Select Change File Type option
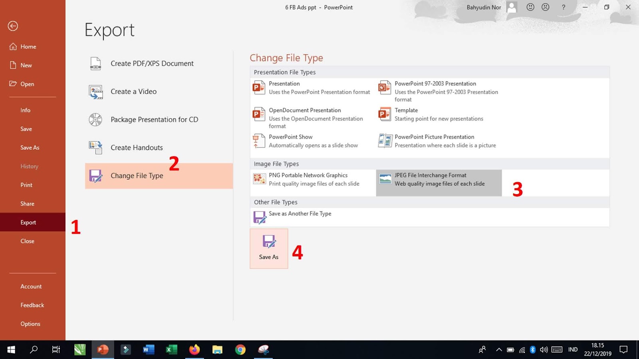This screenshot has height=359, width=639. tap(159, 176)
